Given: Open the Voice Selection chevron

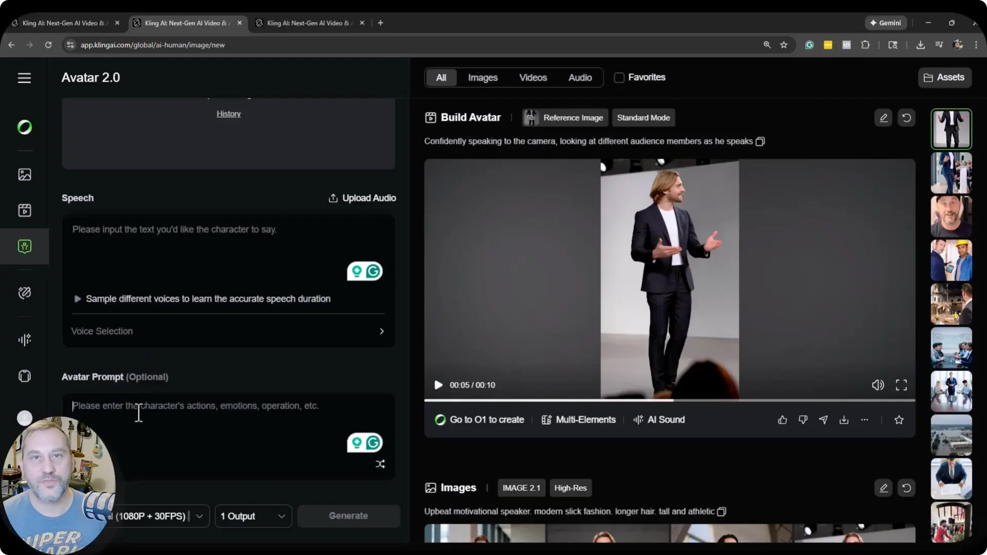Looking at the screenshot, I should tap(381, 331).
